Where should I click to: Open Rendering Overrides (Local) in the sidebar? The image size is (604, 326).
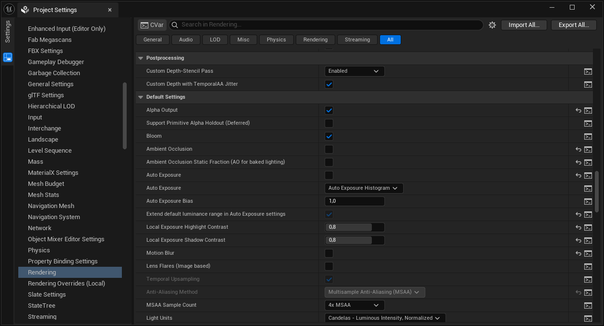point(66,284)
